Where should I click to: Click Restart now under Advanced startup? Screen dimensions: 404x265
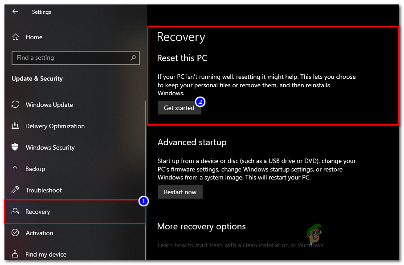click(180, 192)
